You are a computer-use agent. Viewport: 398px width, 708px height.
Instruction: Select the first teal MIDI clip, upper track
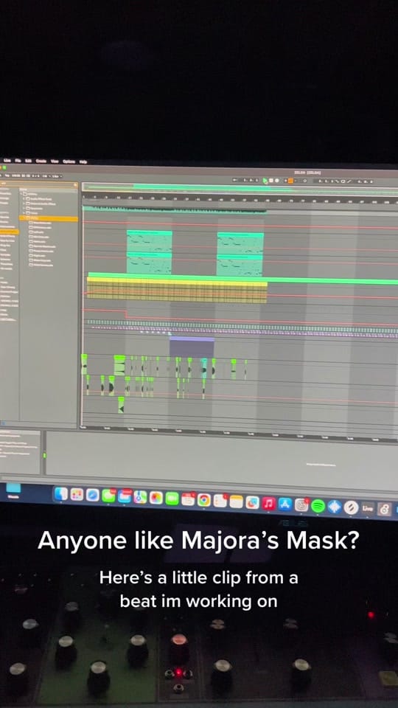coord(150,240)
